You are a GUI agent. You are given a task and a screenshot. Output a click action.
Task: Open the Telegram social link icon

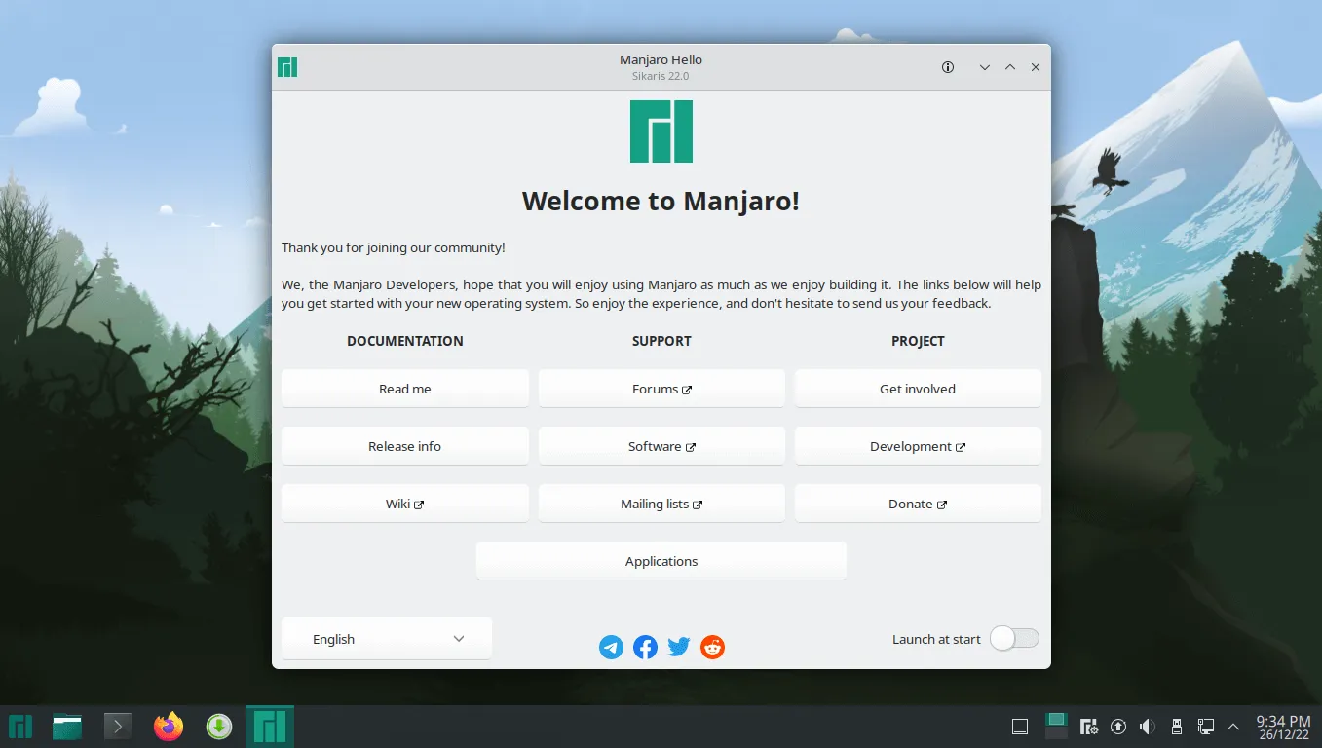pyautogui.click(x=611, y=647)
